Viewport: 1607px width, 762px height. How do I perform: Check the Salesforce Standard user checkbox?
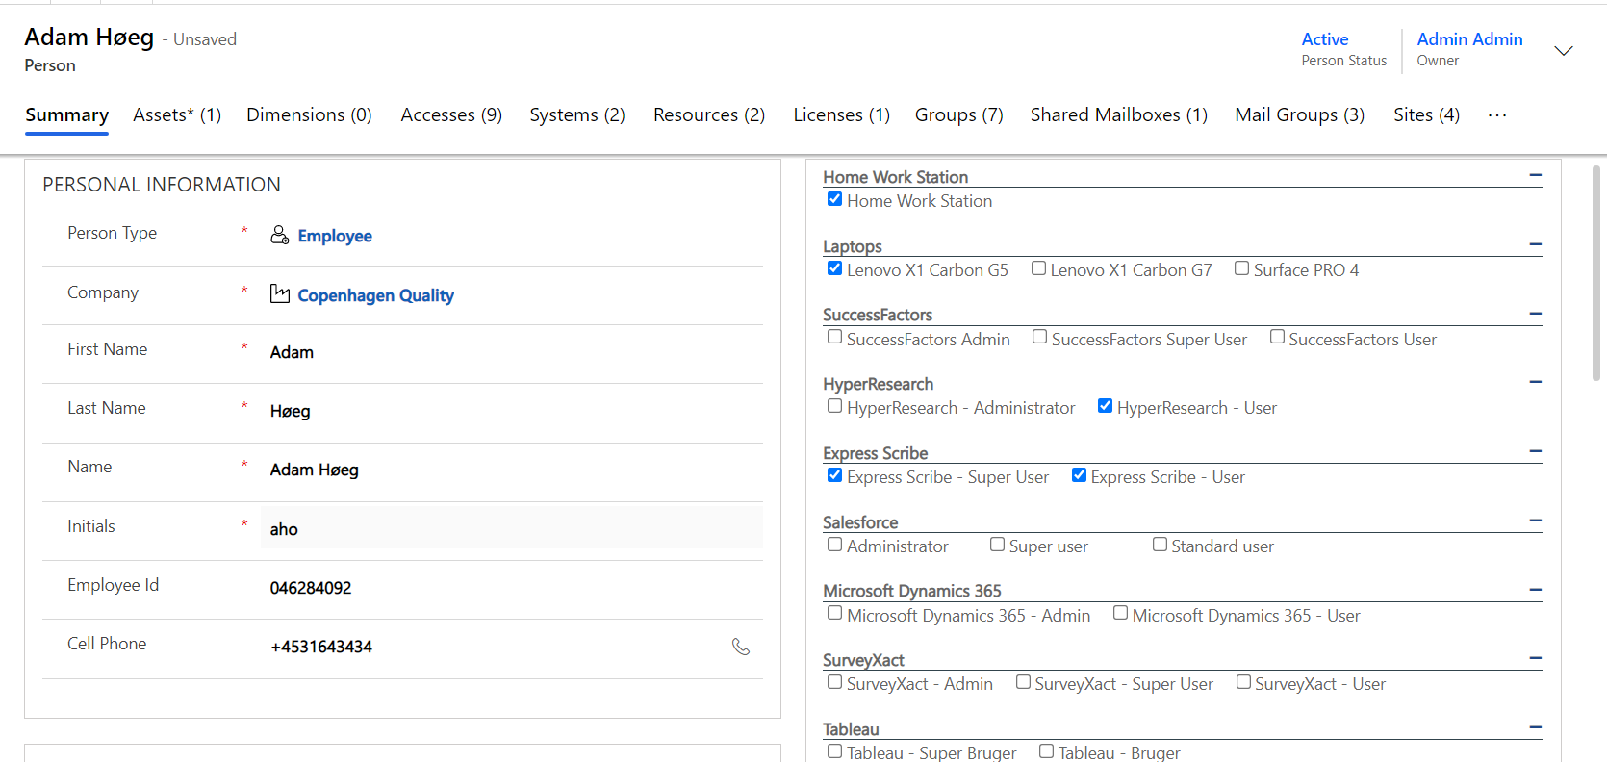[1160, 545]
